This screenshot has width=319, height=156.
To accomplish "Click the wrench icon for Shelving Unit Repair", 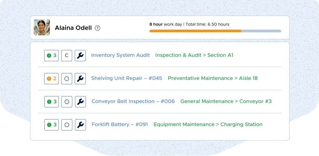I will pos(80,79).
